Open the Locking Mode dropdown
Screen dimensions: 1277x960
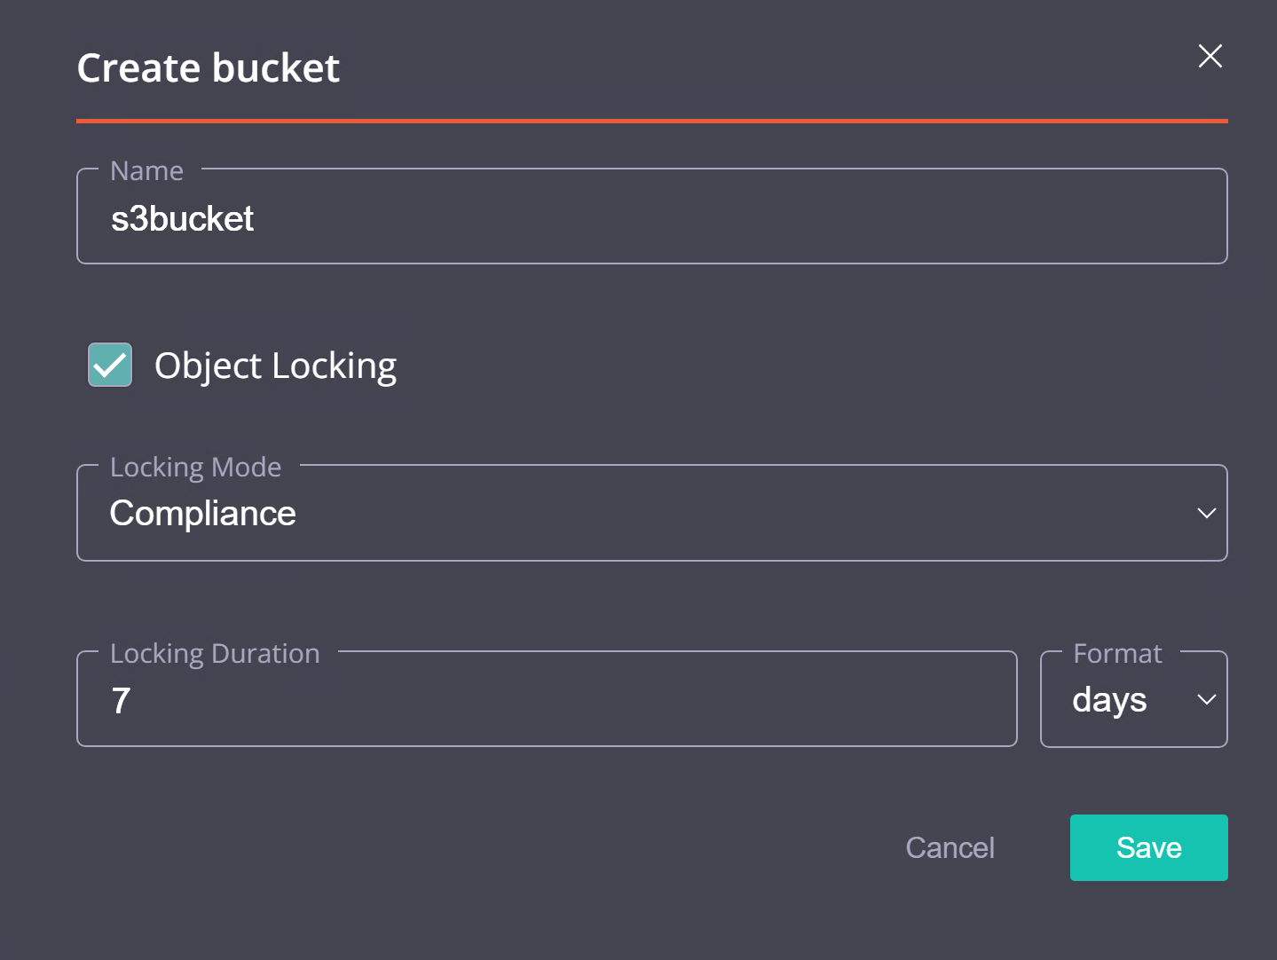coord(651,513)
